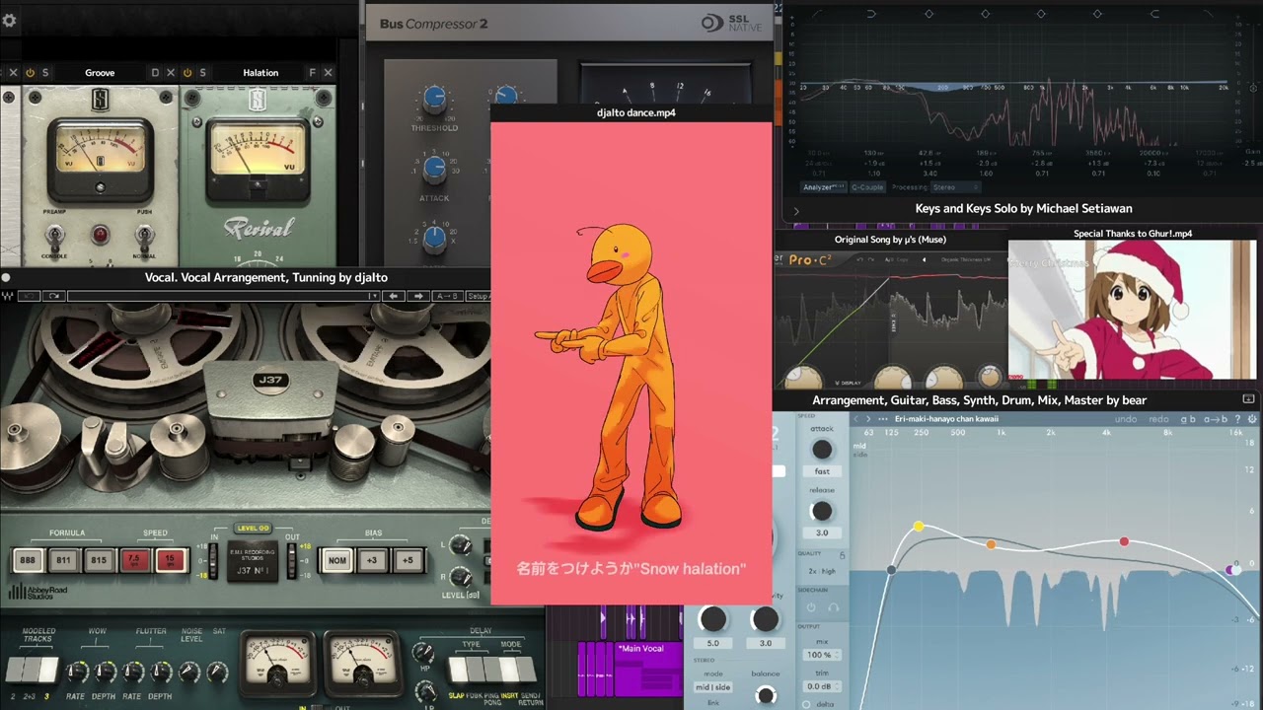Select modeled track 3 button on J37
The width and height of the screenshot is (1263, 710).
tap(46, 668)
